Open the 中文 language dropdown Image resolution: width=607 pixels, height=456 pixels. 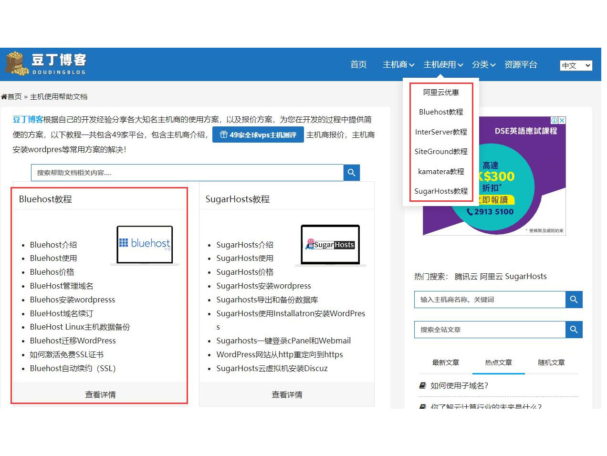[576, 65]
